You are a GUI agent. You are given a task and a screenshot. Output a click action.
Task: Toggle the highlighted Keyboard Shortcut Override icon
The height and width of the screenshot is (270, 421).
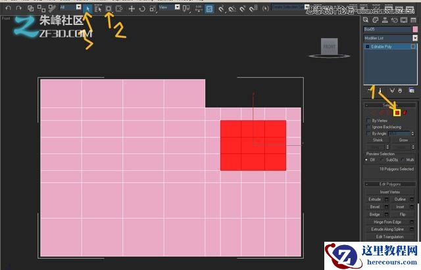tap(209, 9)
